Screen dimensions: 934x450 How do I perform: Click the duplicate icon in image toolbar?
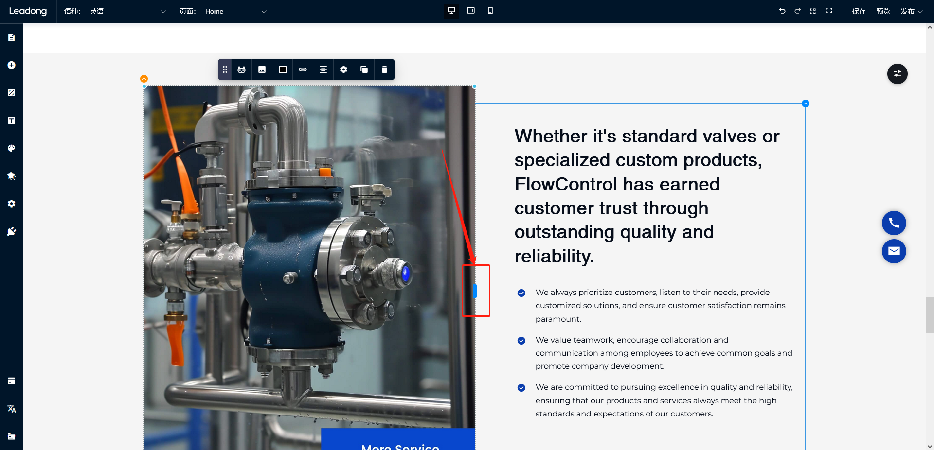(364, 69)
